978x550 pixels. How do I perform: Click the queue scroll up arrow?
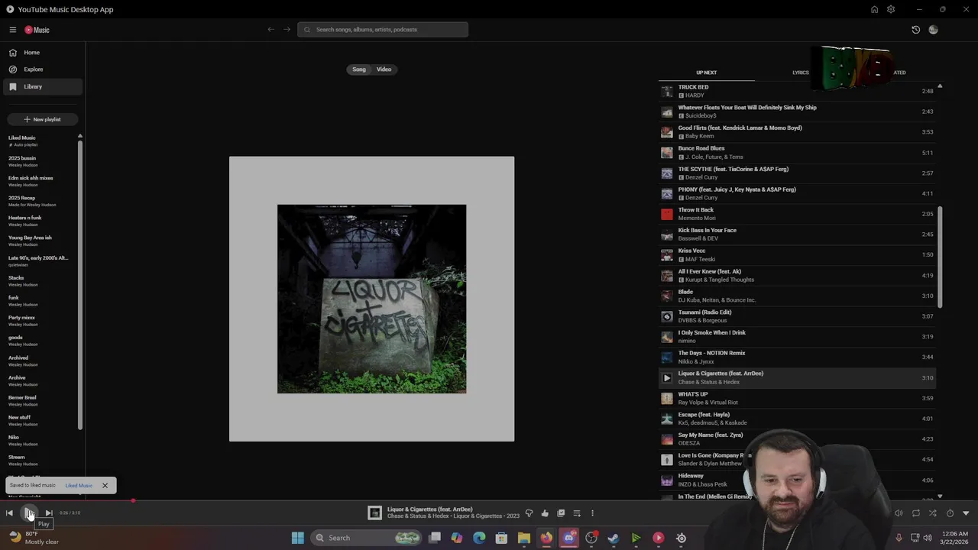[940, 86]
